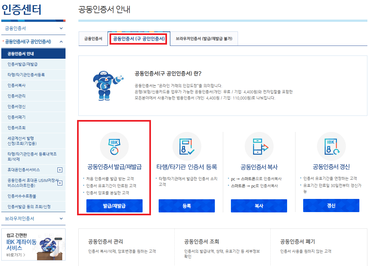369x266 pixels.
Task: Click the certificate copy icon with arrow
Action: point(259,147)
